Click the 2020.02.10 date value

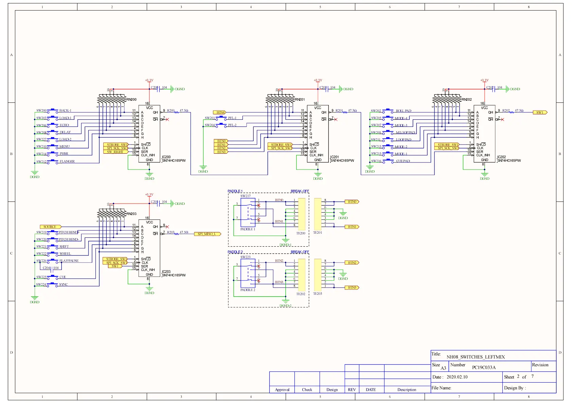click(457, 377)
